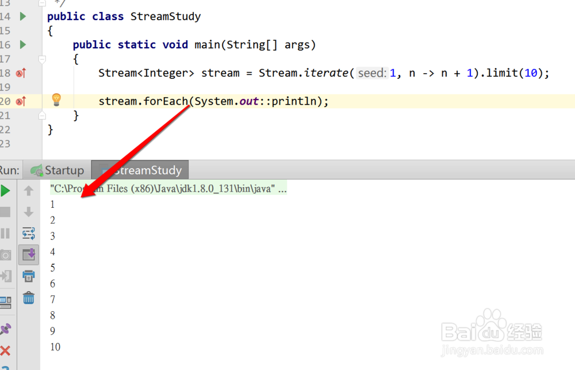Collapse the comment fold above the class

point(41,3)
